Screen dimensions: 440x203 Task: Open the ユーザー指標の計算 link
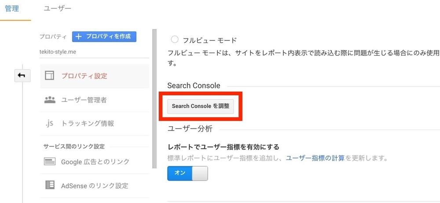pyautogui.click(x=315, y=158)
